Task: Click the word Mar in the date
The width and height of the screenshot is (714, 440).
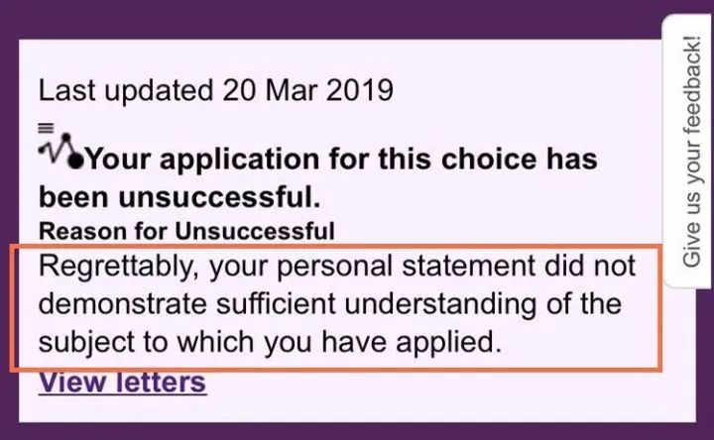Action: click(290, 90)
